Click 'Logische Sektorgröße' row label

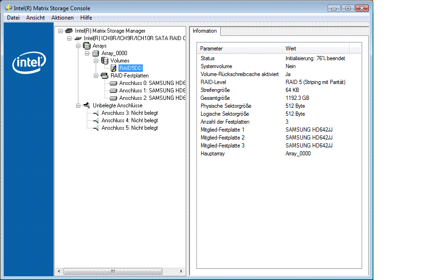tap(224, 114)
